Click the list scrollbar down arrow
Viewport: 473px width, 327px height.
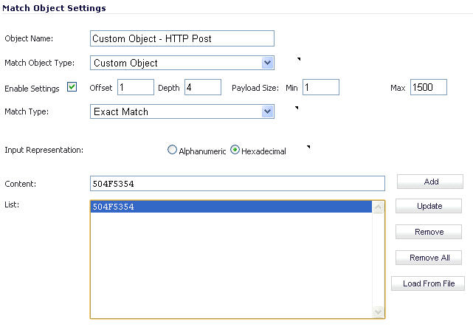[x=378, y=311]
